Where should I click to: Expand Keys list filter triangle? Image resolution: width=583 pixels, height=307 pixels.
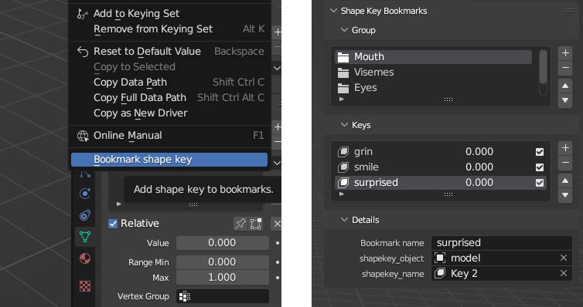click(x=342, y=194)
